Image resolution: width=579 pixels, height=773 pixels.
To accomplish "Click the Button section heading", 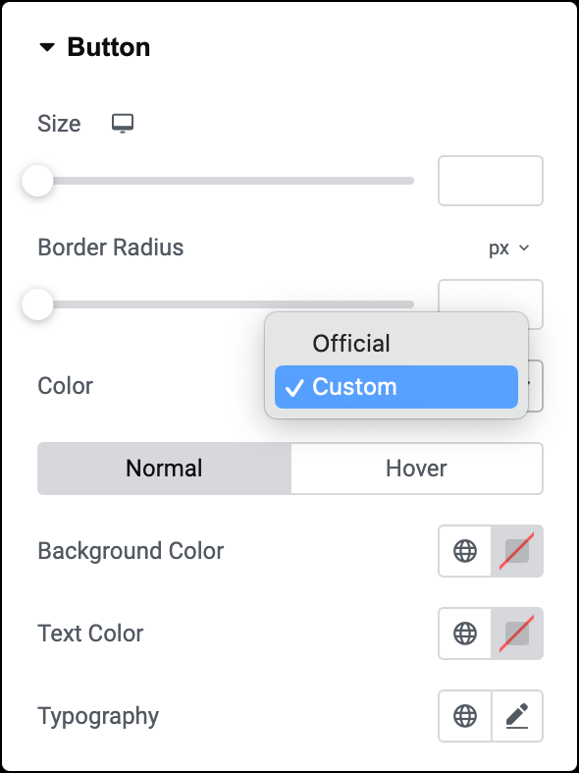I will [x=109, y=48].
